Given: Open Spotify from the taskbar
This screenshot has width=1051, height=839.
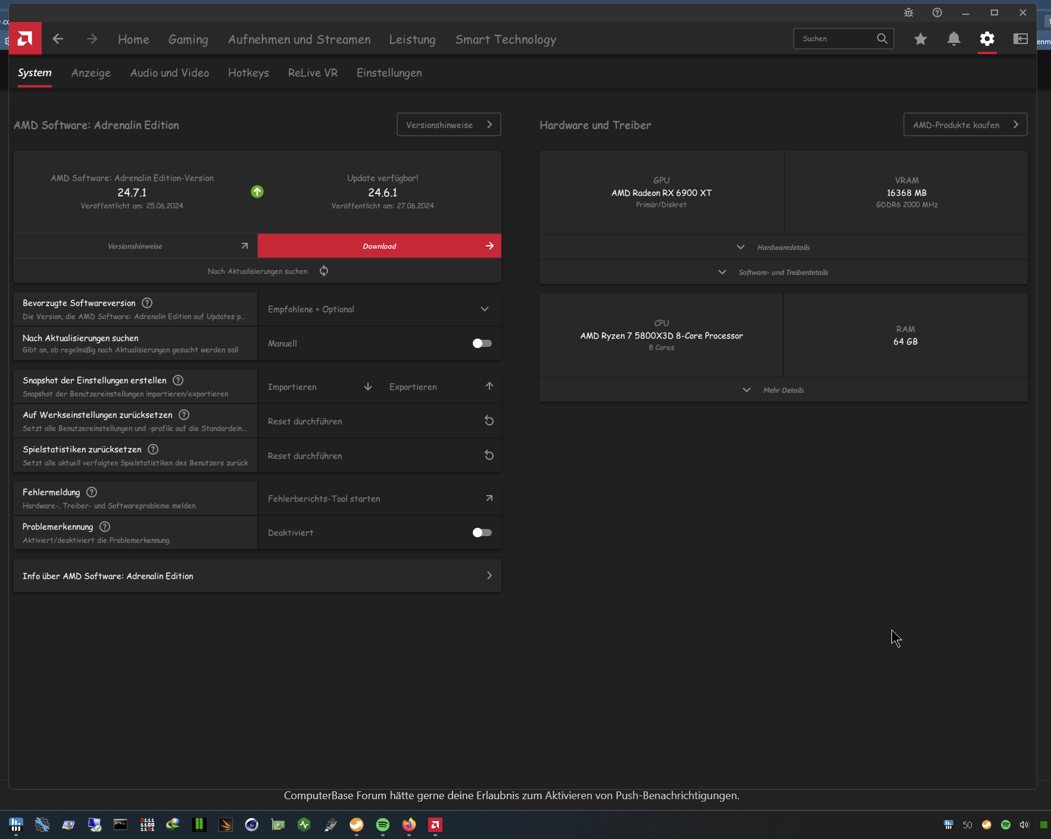Looking at the screenshot, I should [383, 825].
